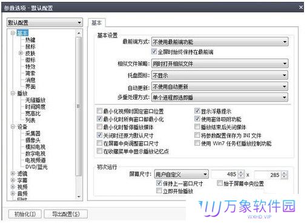307x224 pixels.
Task: Open the 自动更新 dropdown
Action: (x=220, y=87)
